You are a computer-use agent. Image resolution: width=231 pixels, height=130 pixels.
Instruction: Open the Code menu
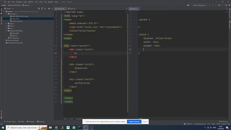[x=25, y=2]
